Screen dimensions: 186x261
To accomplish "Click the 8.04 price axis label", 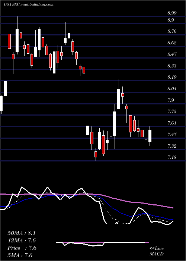I will click(x=172, y=89).
